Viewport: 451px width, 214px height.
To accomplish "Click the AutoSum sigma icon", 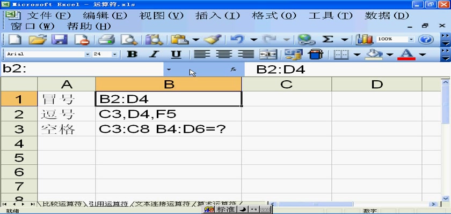I will click(328, 40).
